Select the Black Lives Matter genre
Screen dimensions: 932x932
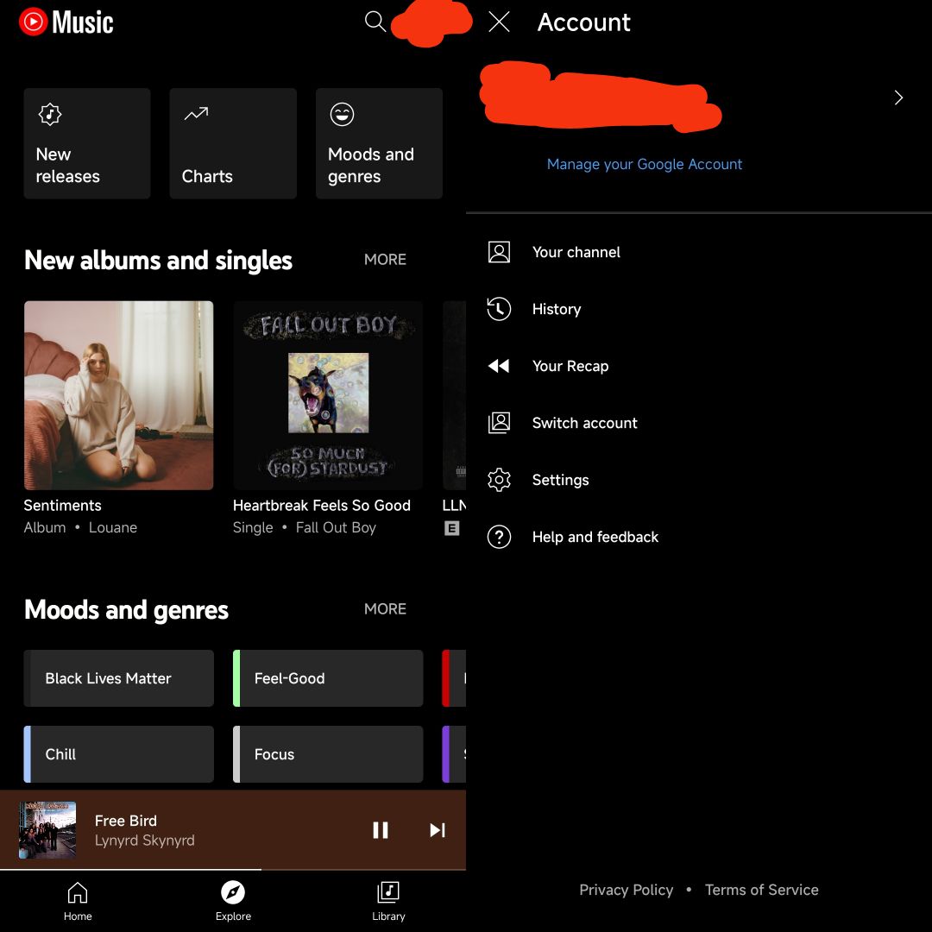click(x=118, y=678)
